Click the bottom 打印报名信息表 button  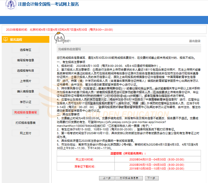click(129, 178)
